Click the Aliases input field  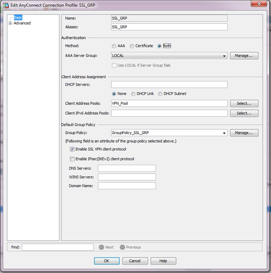(x=169, y=27)
